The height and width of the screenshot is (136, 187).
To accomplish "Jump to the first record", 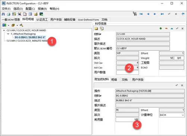I will (141, 14).
